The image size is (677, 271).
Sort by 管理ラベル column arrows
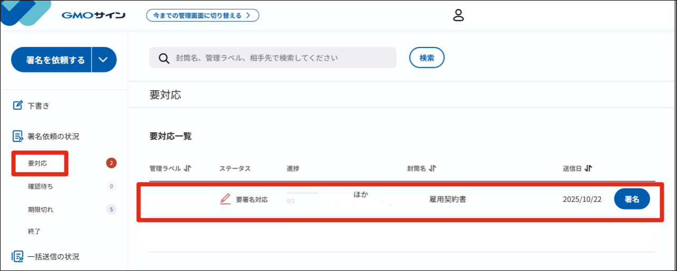tap(187, 169)
